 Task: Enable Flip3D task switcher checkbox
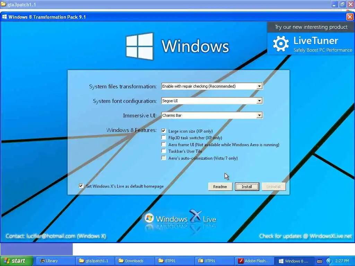coord(164,138)
